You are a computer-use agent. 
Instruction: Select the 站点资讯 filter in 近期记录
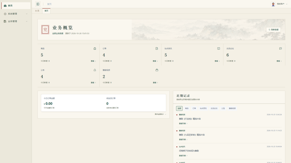point(203,108)
